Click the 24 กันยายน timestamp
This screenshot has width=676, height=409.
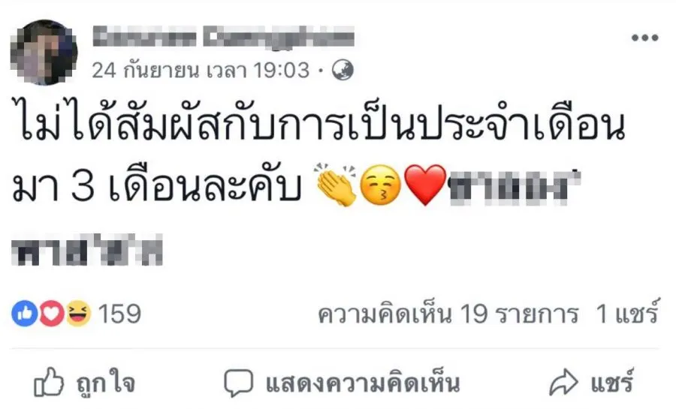201,71
